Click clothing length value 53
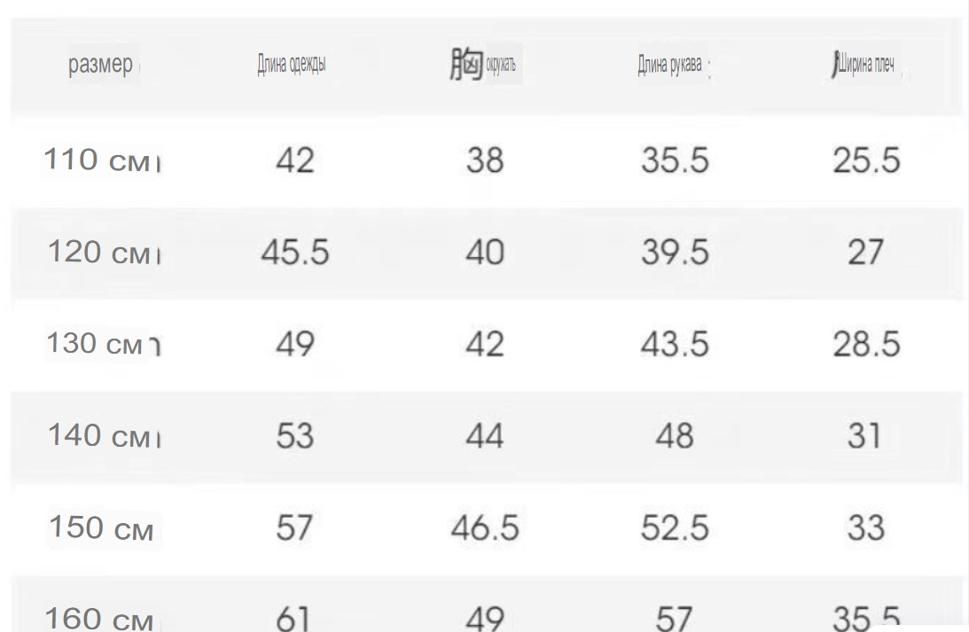The width and height of the screenshot is (969, 632). tap(295, 436)
